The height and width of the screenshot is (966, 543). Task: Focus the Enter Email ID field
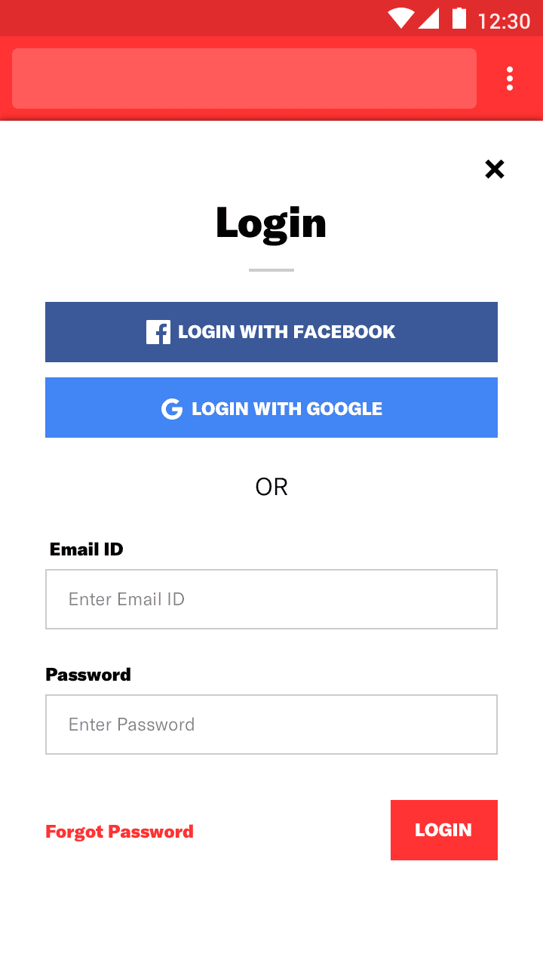point(271,599)
